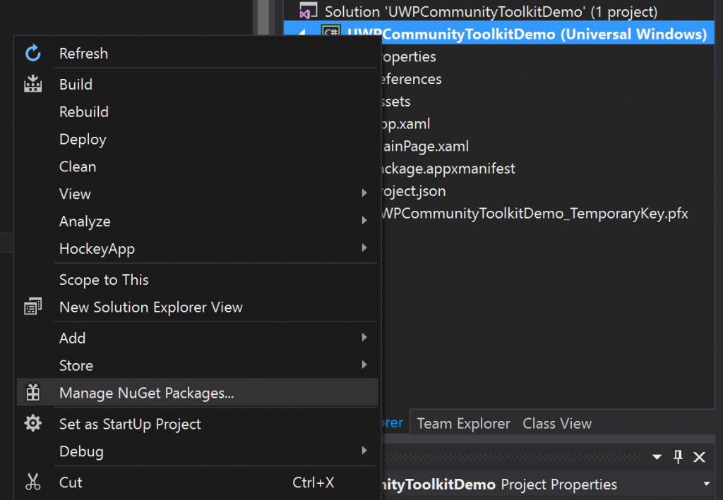Screen dimensions: 723x500
Task: Select the Clean menu entry
Action: click(198, 166)
